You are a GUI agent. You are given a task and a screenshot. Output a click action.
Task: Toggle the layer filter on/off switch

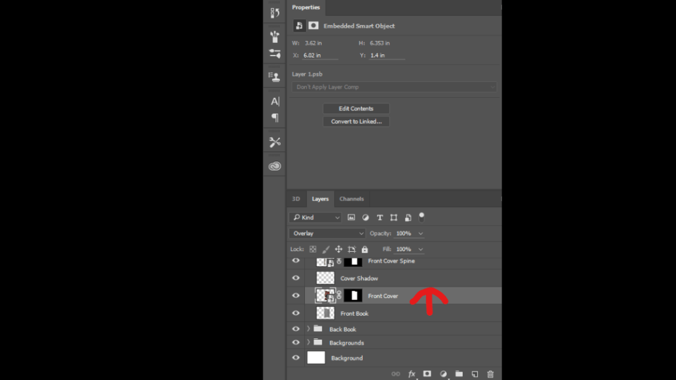[422, 216]
